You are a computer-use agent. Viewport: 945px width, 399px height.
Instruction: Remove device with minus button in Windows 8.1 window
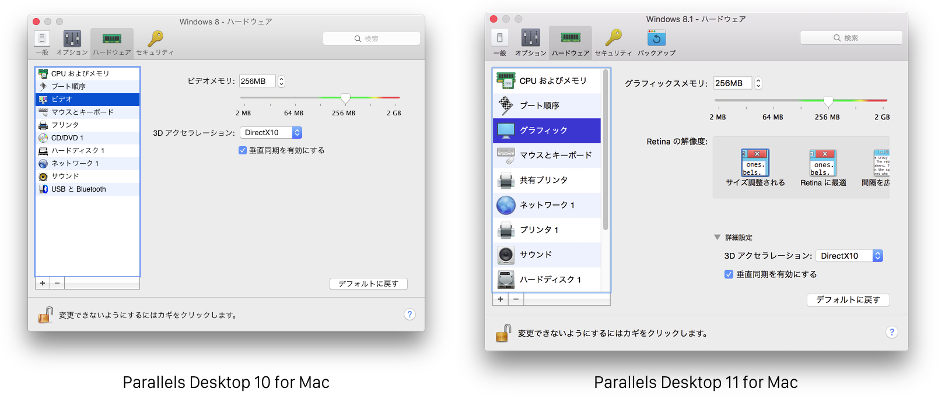coord(516,299)
